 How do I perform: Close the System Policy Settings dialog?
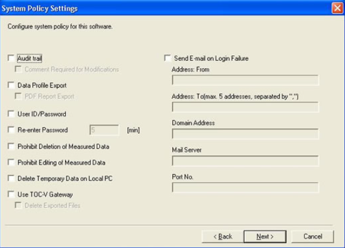337,9
